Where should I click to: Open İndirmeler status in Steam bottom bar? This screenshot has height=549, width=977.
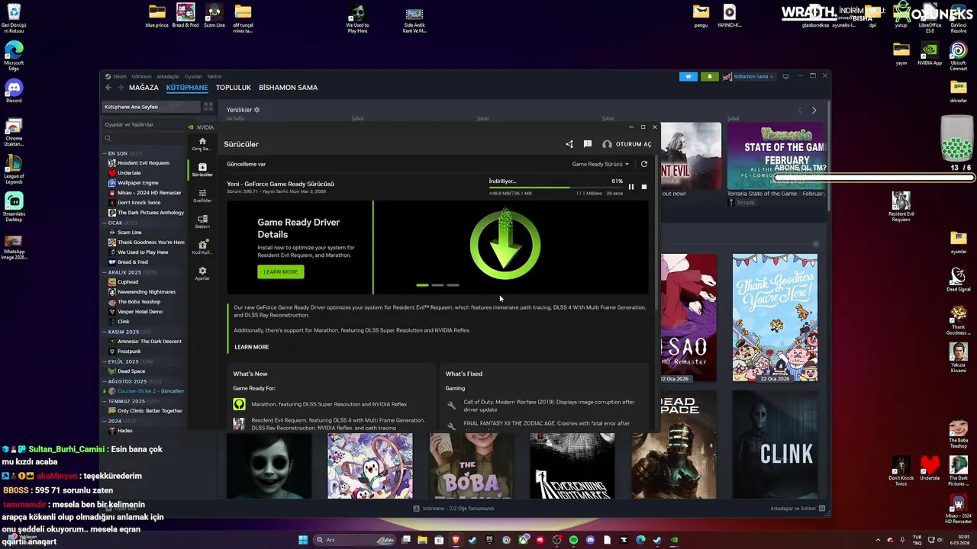453,509
